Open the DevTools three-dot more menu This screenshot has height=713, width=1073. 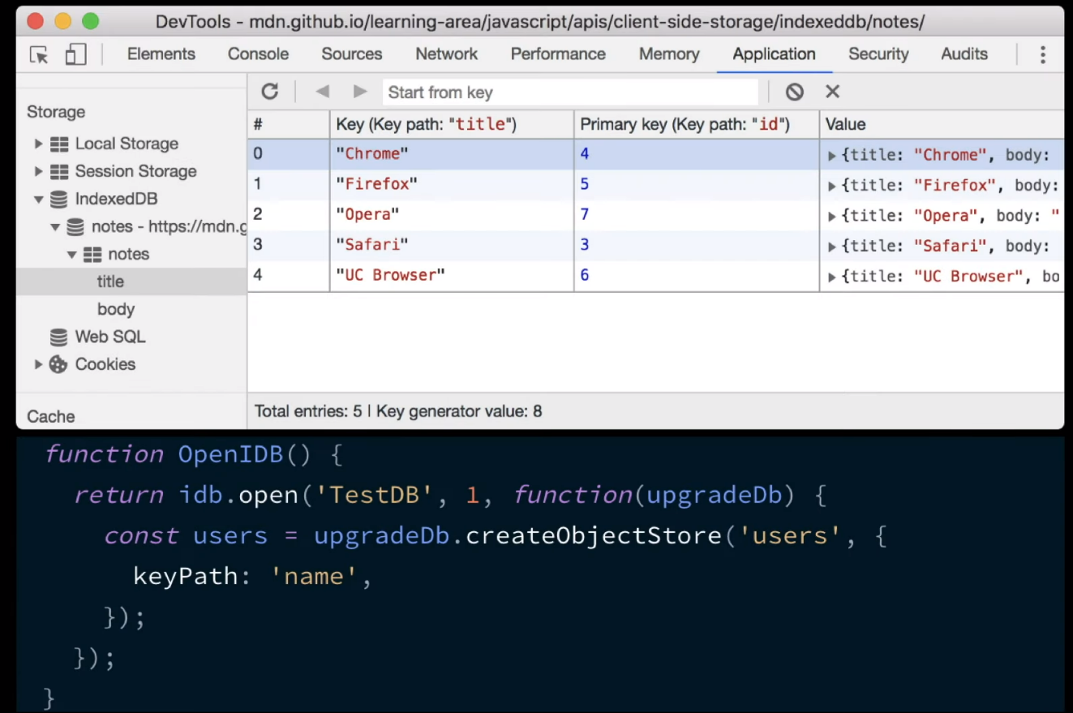(1042, 55)
